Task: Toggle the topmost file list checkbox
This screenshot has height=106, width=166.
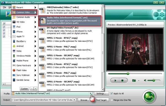Action: [x=4, y=24]
